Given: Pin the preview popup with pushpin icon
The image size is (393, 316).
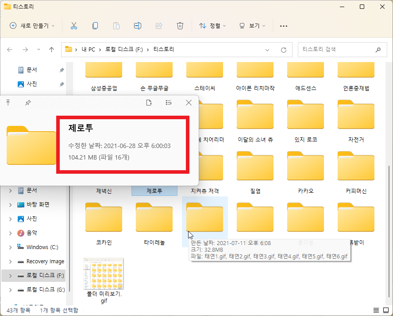Looking at the screenshot, I should [28, 103].
